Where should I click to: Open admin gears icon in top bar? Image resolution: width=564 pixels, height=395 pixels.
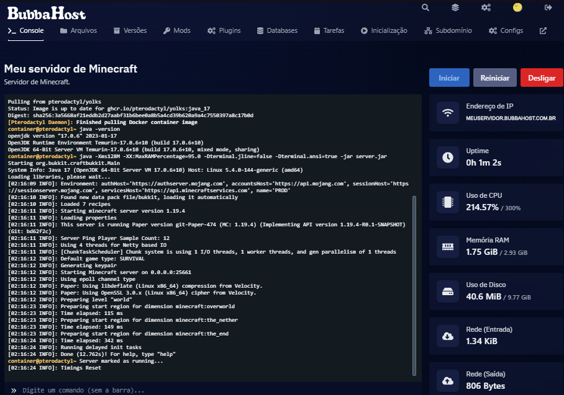pos(486,7)
